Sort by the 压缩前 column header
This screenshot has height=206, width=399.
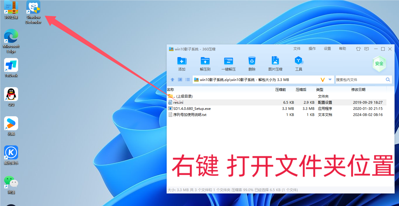281,90
